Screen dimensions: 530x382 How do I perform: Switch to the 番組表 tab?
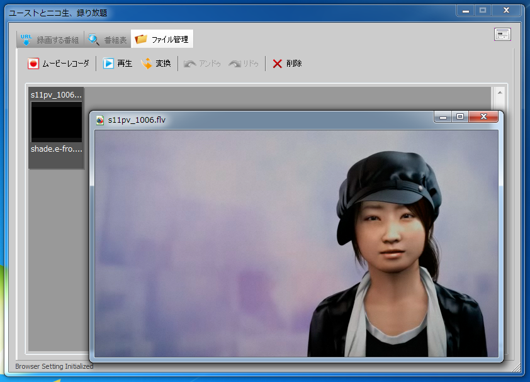107,40
